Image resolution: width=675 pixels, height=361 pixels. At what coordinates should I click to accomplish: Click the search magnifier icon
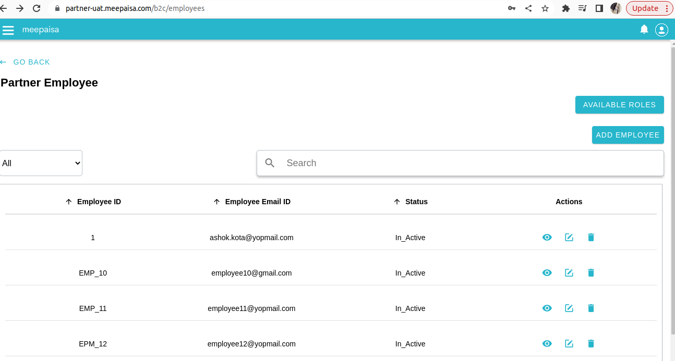pos(270,163)
